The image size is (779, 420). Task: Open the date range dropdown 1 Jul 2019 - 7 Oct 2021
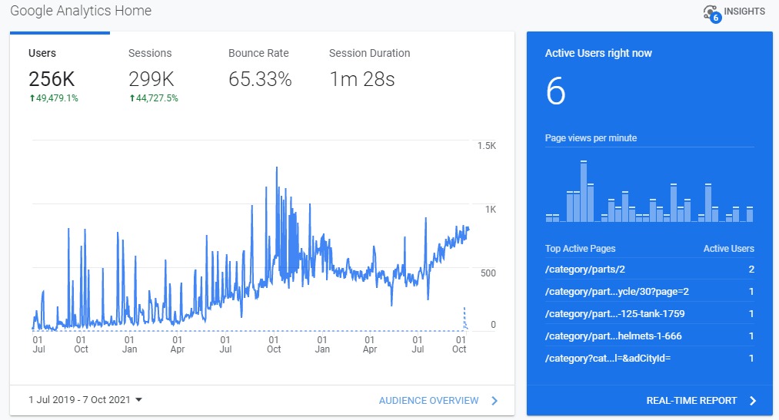[85, 400]
